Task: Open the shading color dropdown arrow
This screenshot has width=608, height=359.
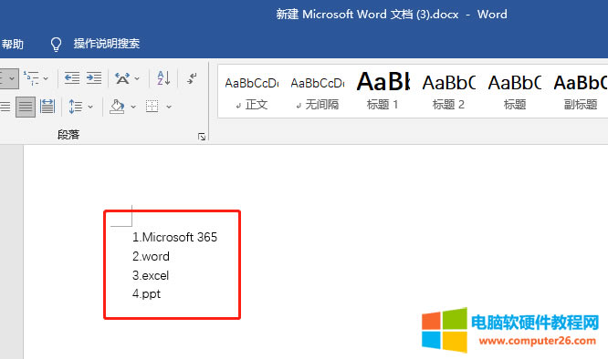Action: [133, 107]
